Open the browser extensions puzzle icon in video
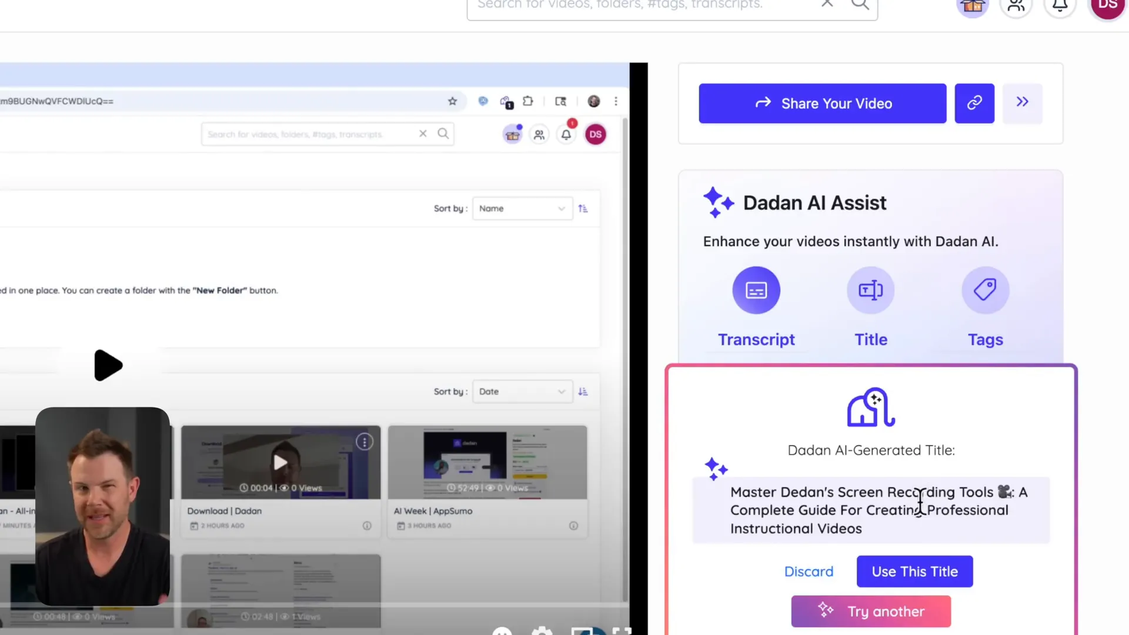 (x=528, y=101)
